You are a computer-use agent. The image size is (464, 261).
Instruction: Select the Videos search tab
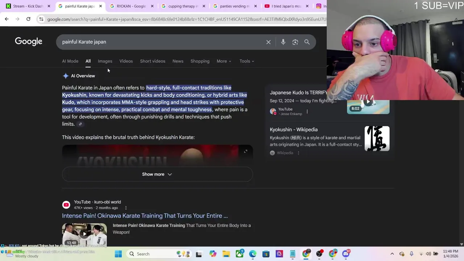coord(126,61)
